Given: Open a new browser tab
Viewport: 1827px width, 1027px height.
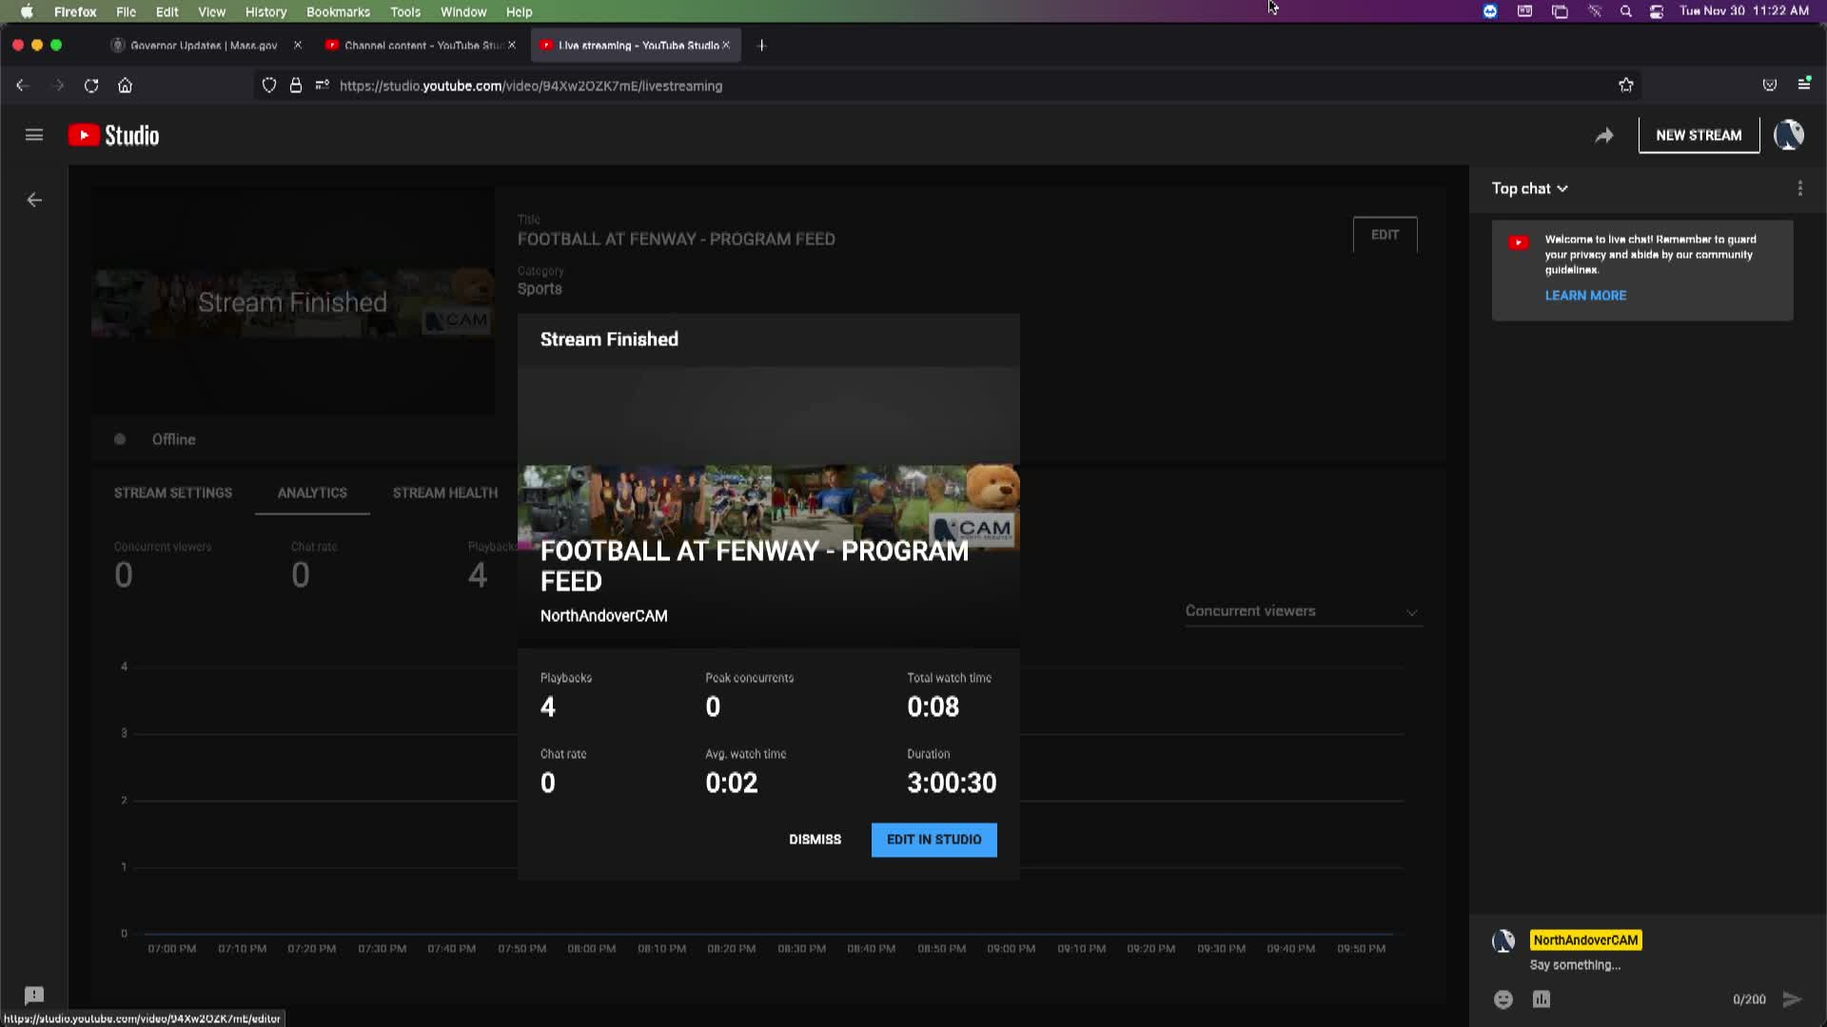Looking at the screenshot, I should (761, 46).
